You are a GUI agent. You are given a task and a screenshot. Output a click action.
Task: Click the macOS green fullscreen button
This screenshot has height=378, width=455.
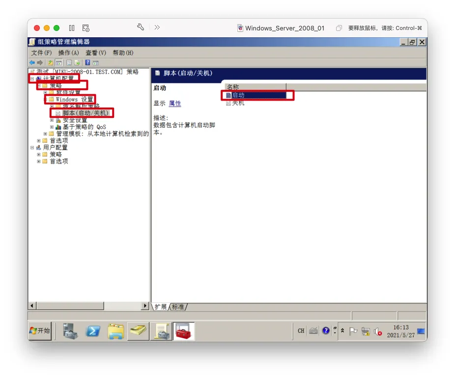point(57,28)
